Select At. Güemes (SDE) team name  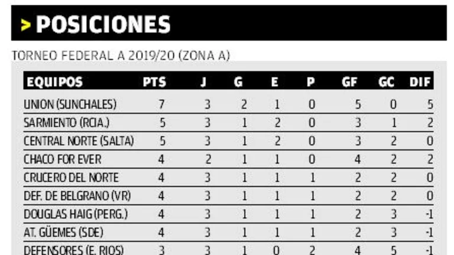63,233
